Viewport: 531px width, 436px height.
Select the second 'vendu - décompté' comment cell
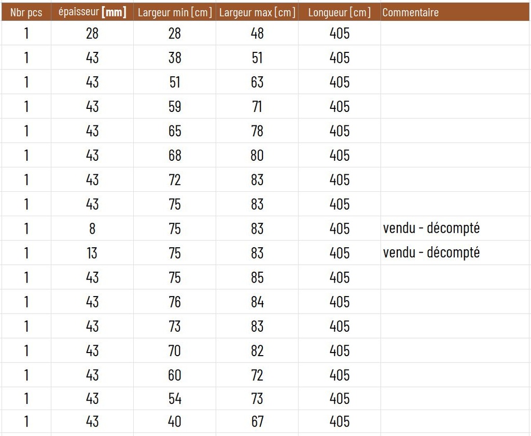click(x=431, y=252)
